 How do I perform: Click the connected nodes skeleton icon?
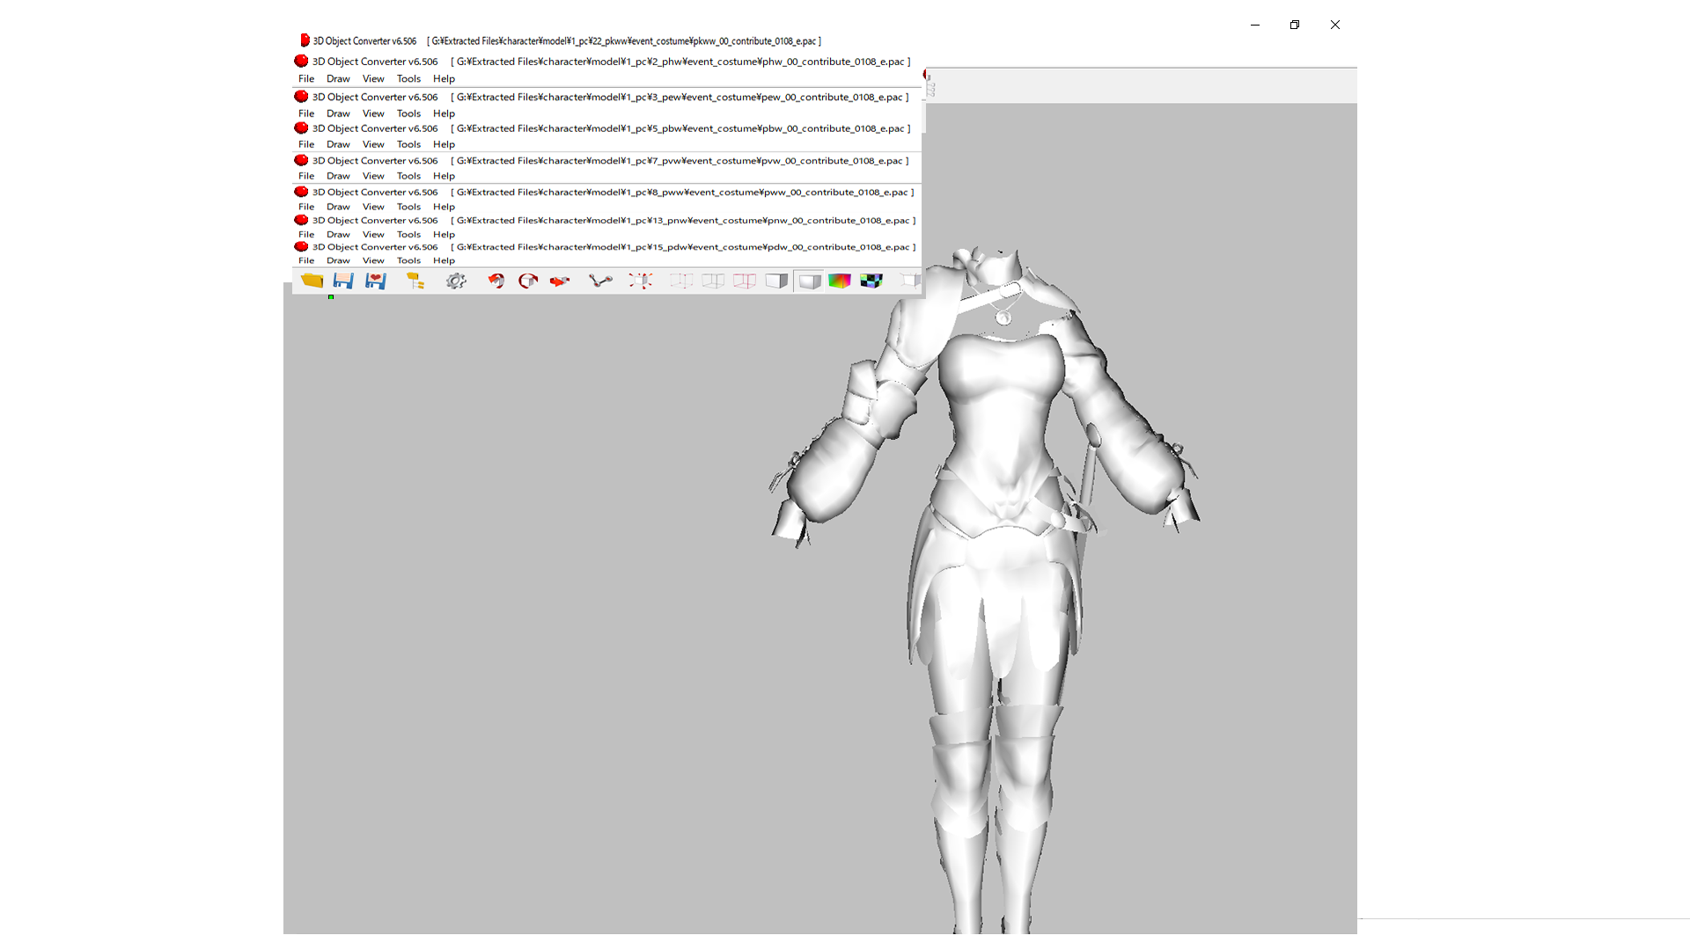coord(600,281)
